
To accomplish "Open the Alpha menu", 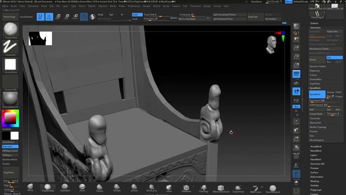I will pyautogui.click(x=5, y=6).
